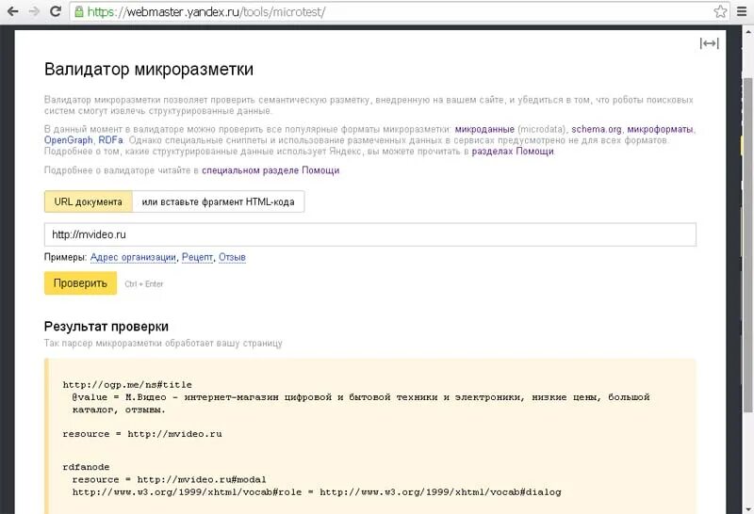
Task: Open the 'Рецепт' example link
Action: [x=197, y=258]
